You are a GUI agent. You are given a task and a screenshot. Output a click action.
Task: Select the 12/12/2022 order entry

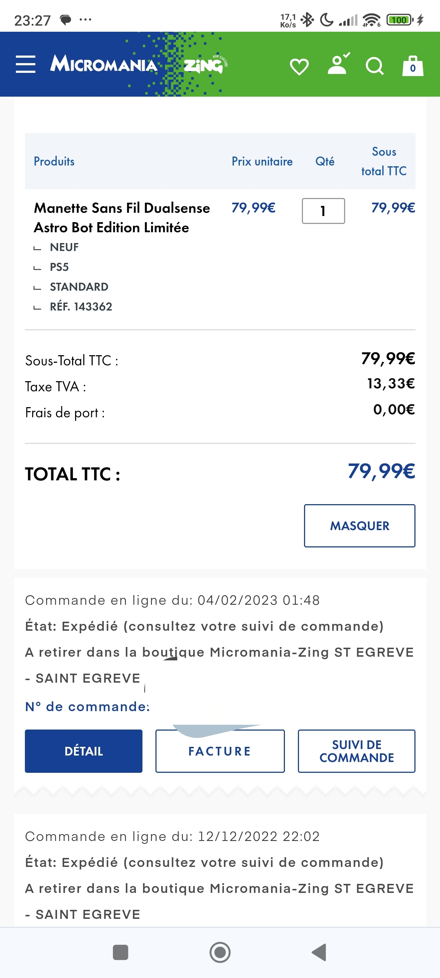pos(172,836)
